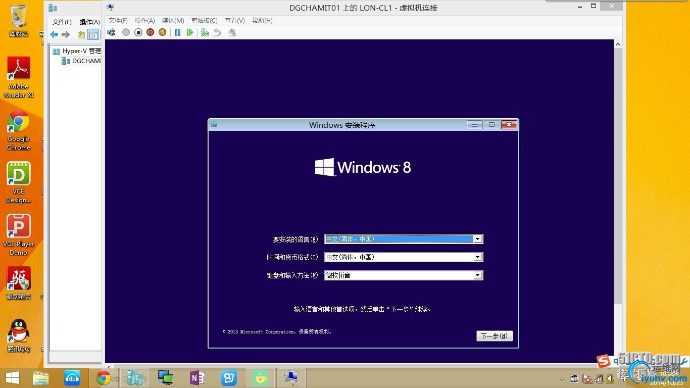Open 腾讯QQ desktop shortcut
The width and height of the screenshot is (690, 388).
coord(19,336)
